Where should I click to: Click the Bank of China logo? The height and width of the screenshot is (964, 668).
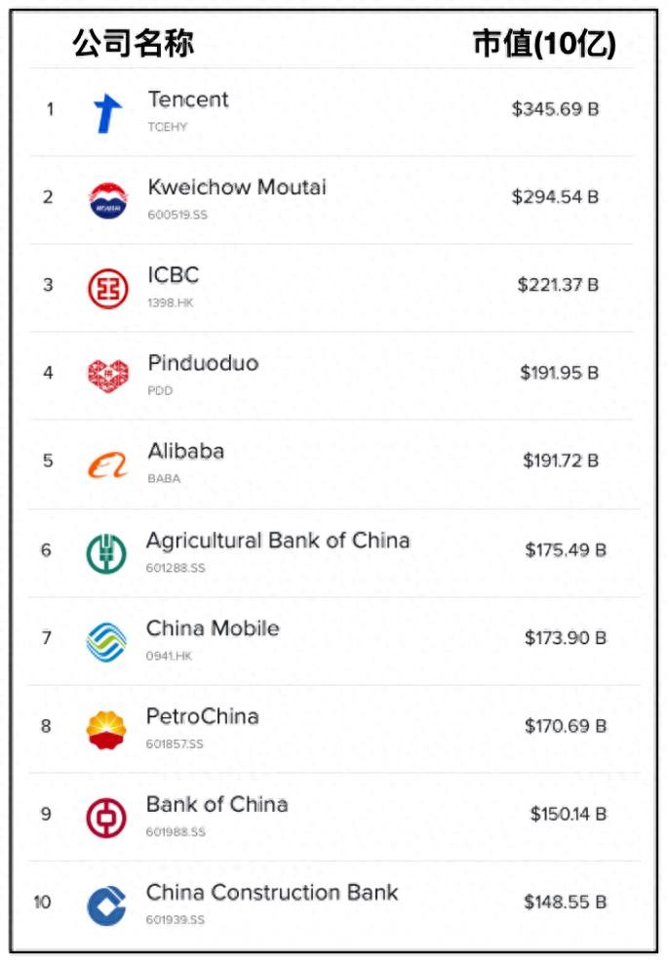point(106,817)
